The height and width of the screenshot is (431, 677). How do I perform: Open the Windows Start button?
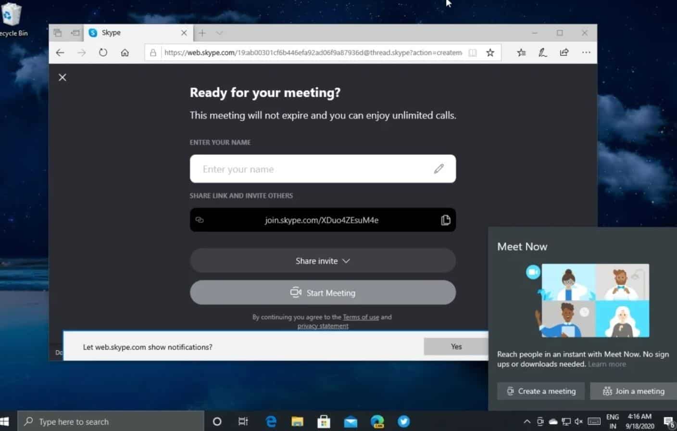pyautogui.click(x=5, y=422)
